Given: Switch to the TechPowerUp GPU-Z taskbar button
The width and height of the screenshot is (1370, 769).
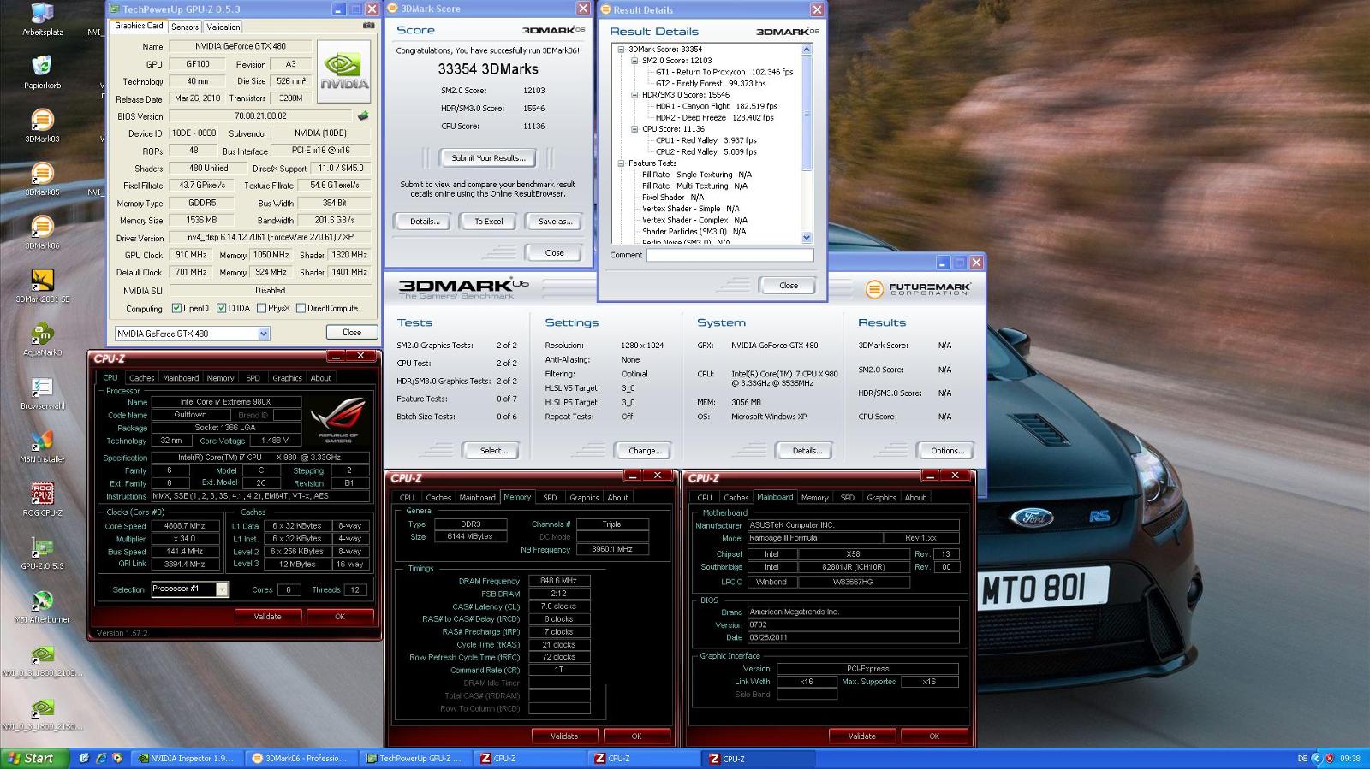Looking at the screenshot, I should 414,758.
